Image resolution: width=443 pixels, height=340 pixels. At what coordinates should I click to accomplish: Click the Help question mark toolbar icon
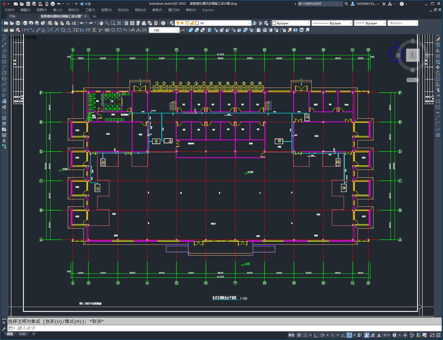tap(163, 23)
